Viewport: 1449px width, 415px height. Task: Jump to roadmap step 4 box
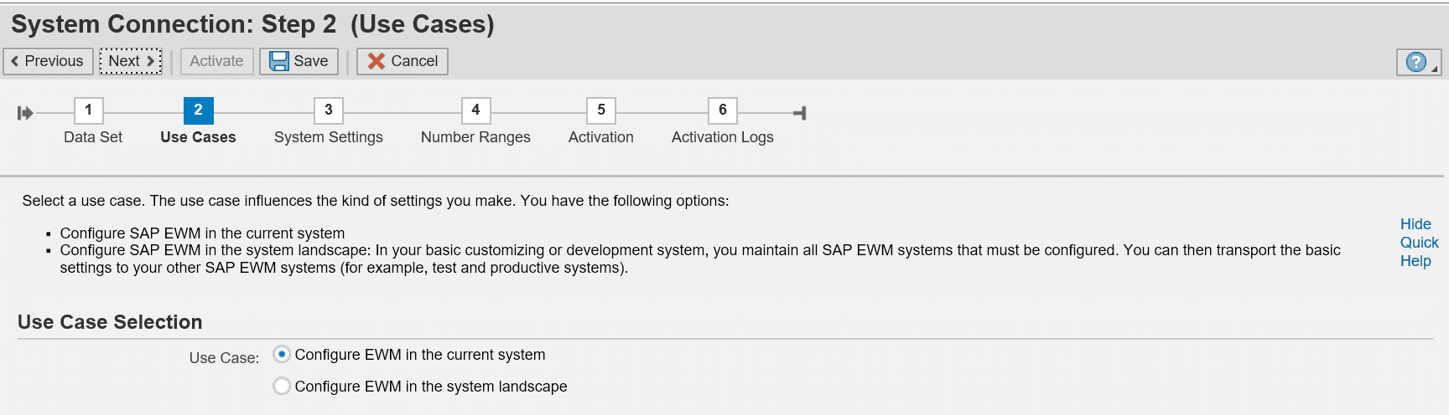click(475, 110)
